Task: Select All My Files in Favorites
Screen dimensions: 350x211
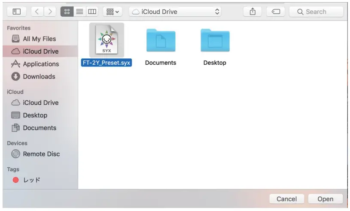Action: [40, 39]
